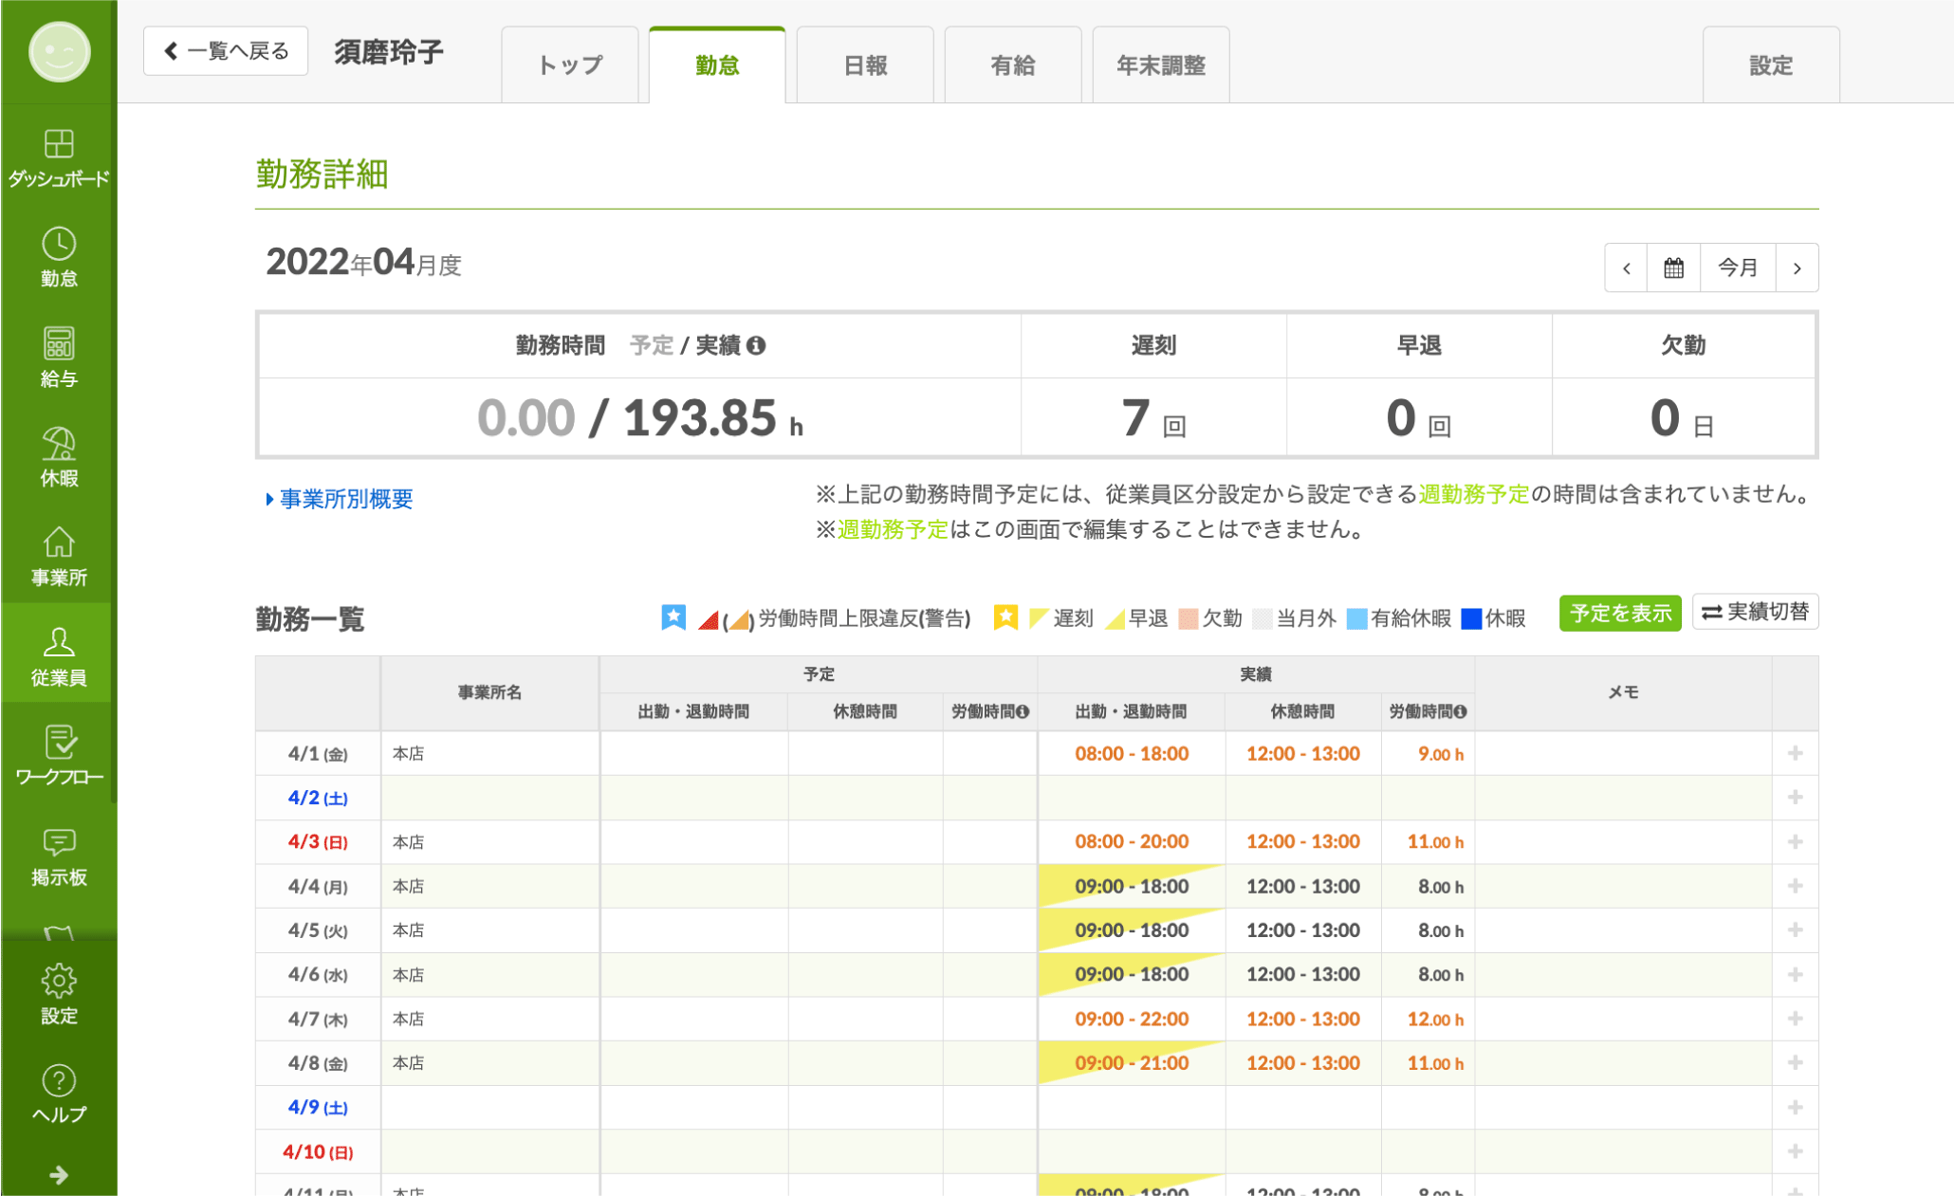Click 4/4 break time 12:00 - 13:00

pyautogui.click(x=1303, y=886)
